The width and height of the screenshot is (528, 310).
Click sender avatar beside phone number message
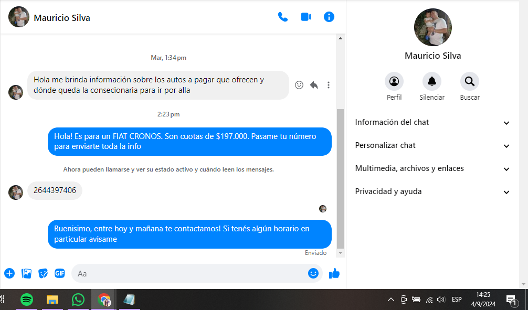[x=16, y=192]
